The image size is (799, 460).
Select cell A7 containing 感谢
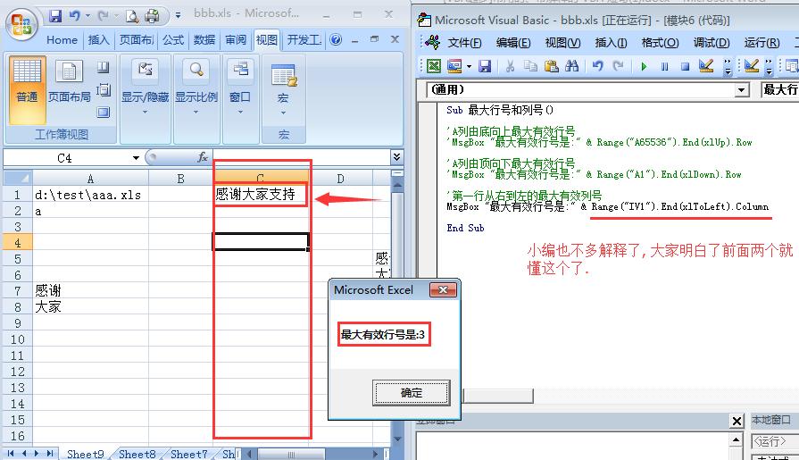point(90,290)
